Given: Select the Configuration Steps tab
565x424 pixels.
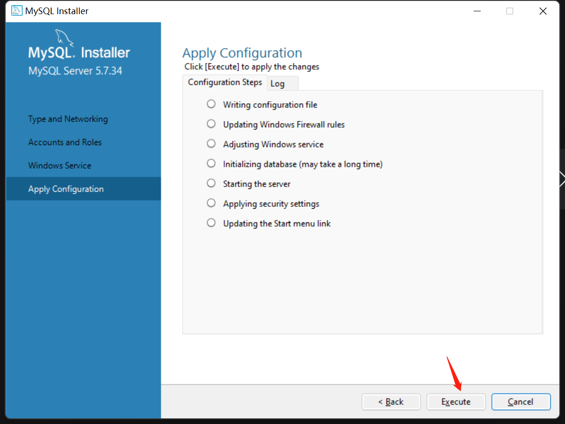Looking at the screenshot, I should pos(225,82).
